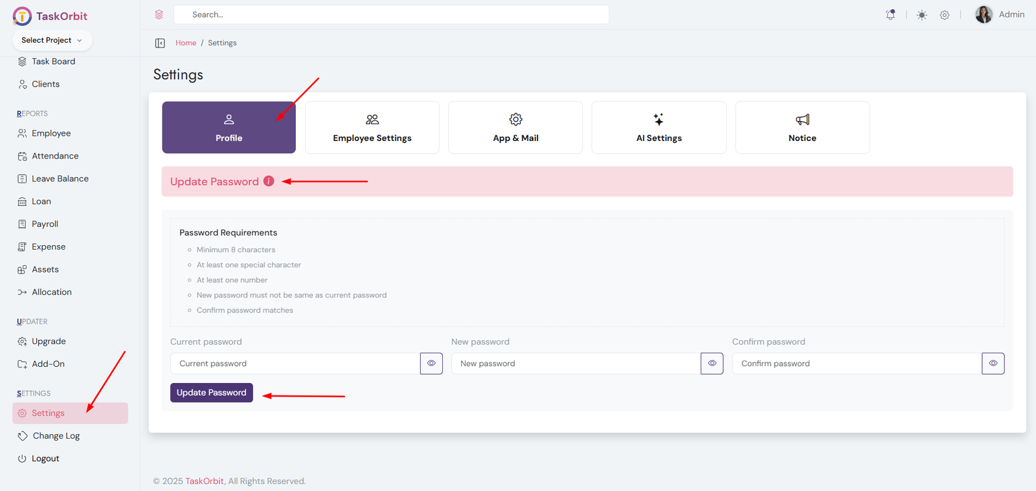Open Payroll from the sidebar
Image resolution: width=1036 pixels, height=491 pixels.
[x=45, y=224]
